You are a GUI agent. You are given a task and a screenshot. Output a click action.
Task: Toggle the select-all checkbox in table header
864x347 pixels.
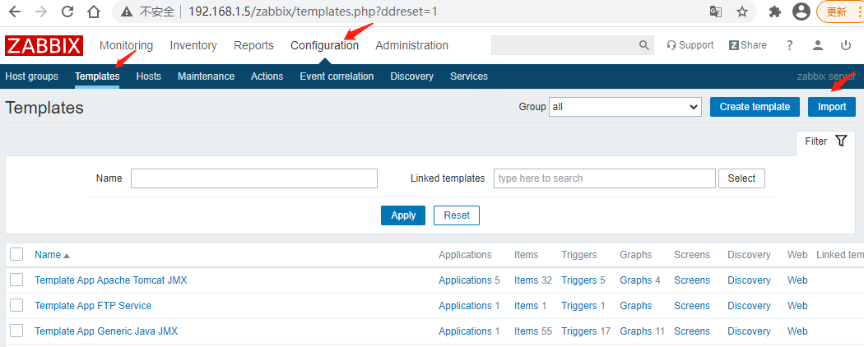[16, 255]
